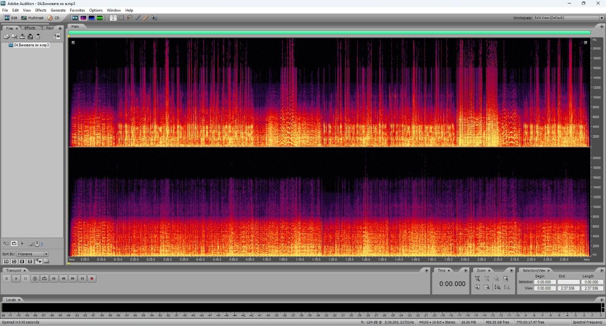Open Zoom panel options menu arrow
Image resolution: width=606 pixels, height=326 pixels.
(512, 270)
